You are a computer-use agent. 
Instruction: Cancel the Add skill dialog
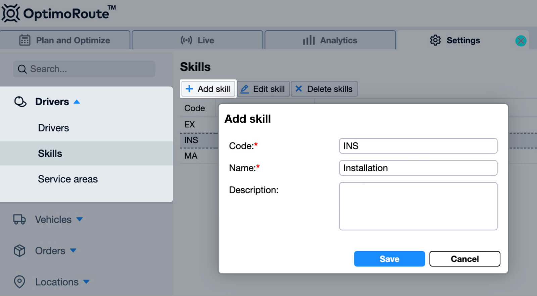[x=465, y=259]
